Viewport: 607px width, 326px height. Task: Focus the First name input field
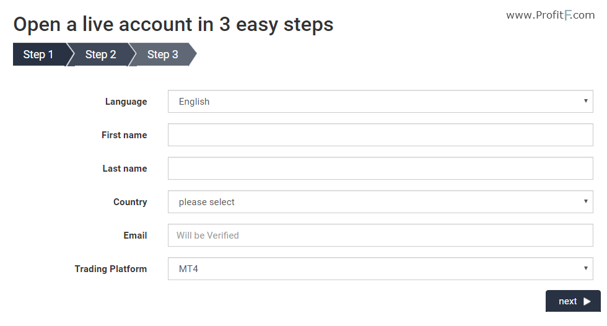tap(380, 134)
